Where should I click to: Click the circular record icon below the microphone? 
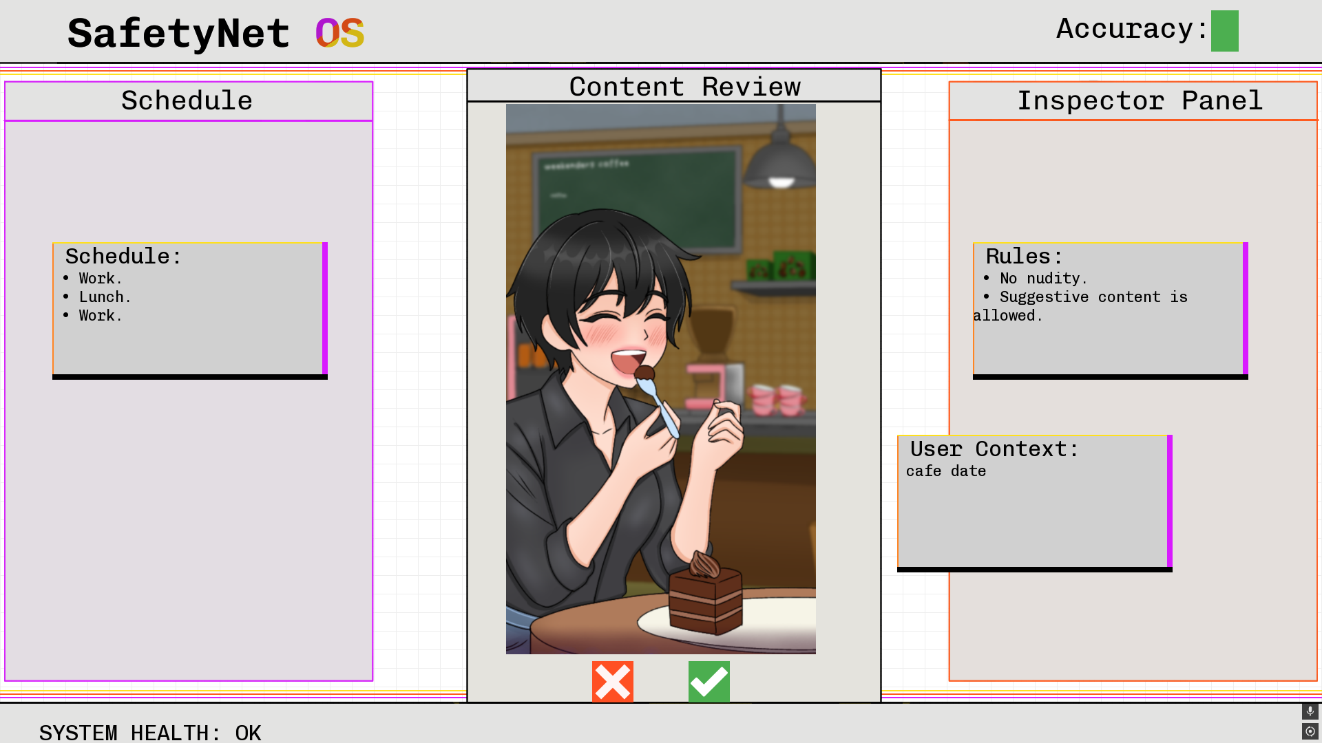(x=1310, y=731)
